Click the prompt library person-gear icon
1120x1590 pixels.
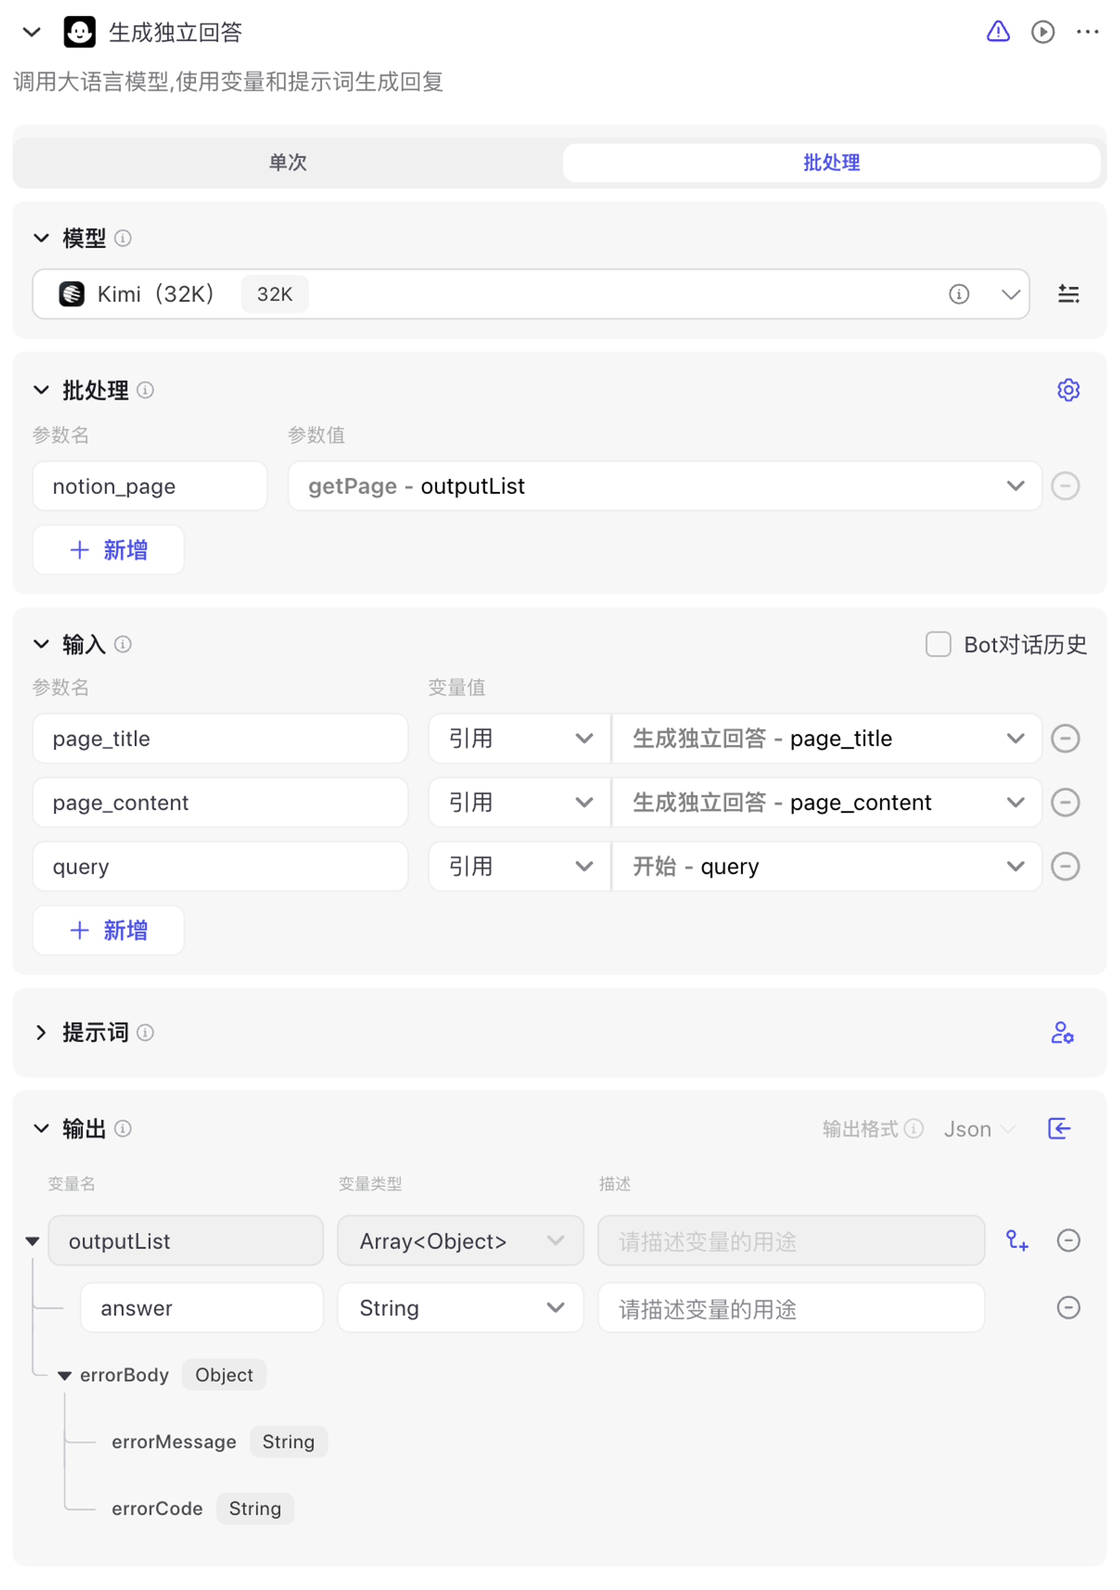click(x=1062, y=1033)
